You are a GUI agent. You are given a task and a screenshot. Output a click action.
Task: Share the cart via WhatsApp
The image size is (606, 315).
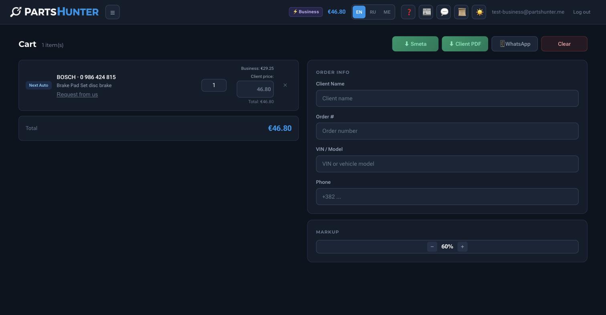click(515, 44)
